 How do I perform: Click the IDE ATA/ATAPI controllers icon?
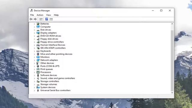(38, 48)
